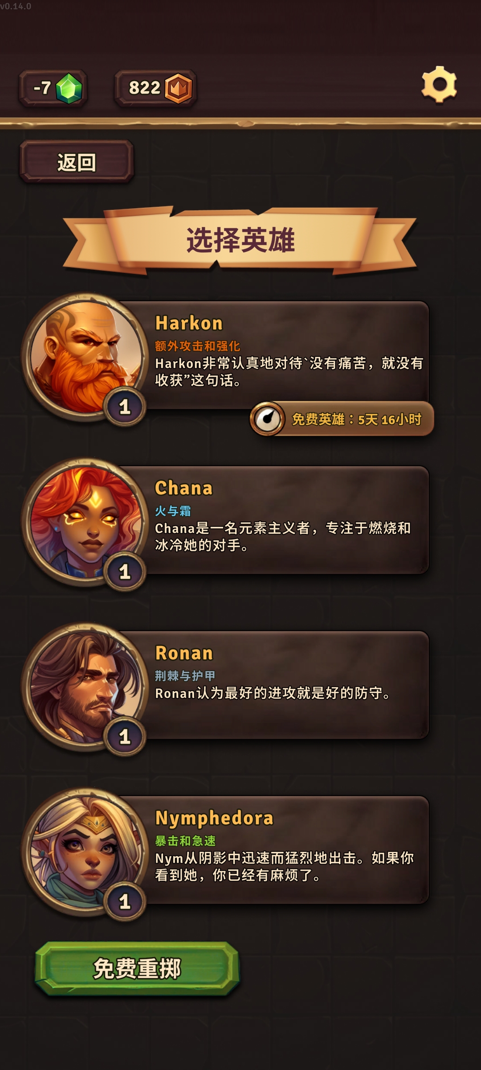Tap Chana's level 1 badge

pos(125,572)
